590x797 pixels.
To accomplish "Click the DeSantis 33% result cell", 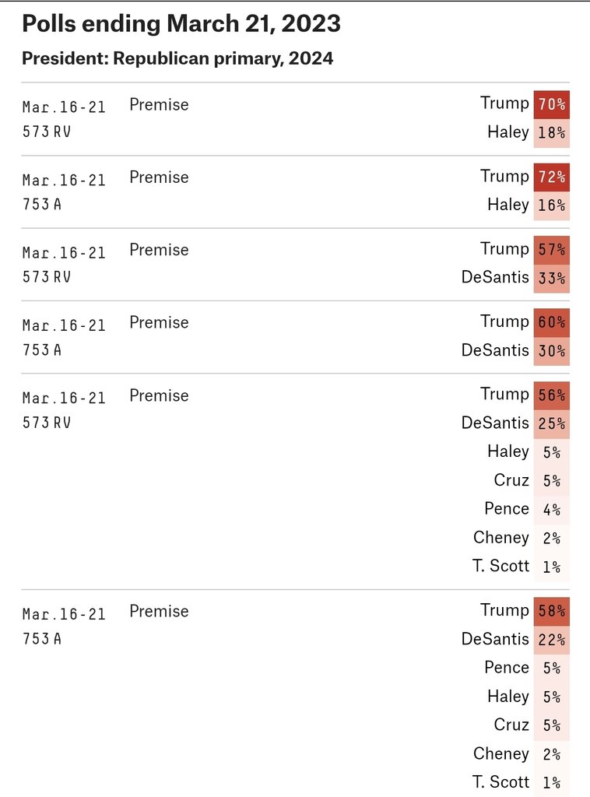I will 551,279.
